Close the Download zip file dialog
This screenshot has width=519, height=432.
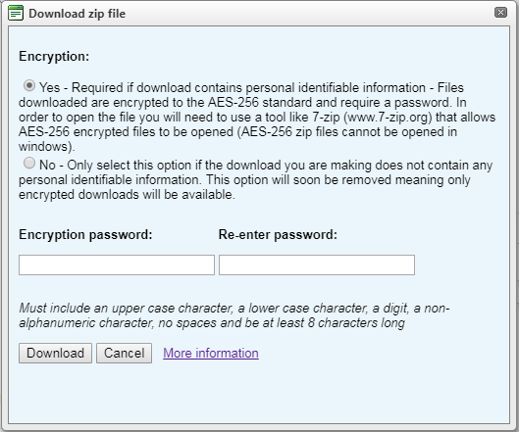point(500,13)
